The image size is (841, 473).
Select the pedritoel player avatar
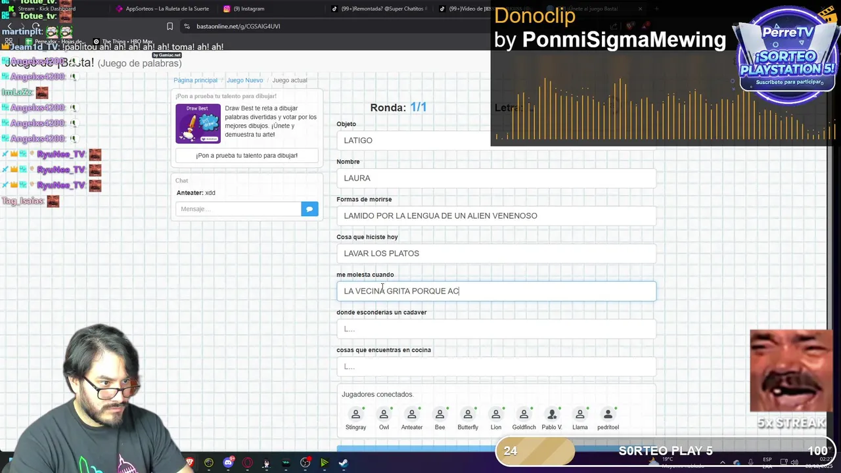point(608,415)
